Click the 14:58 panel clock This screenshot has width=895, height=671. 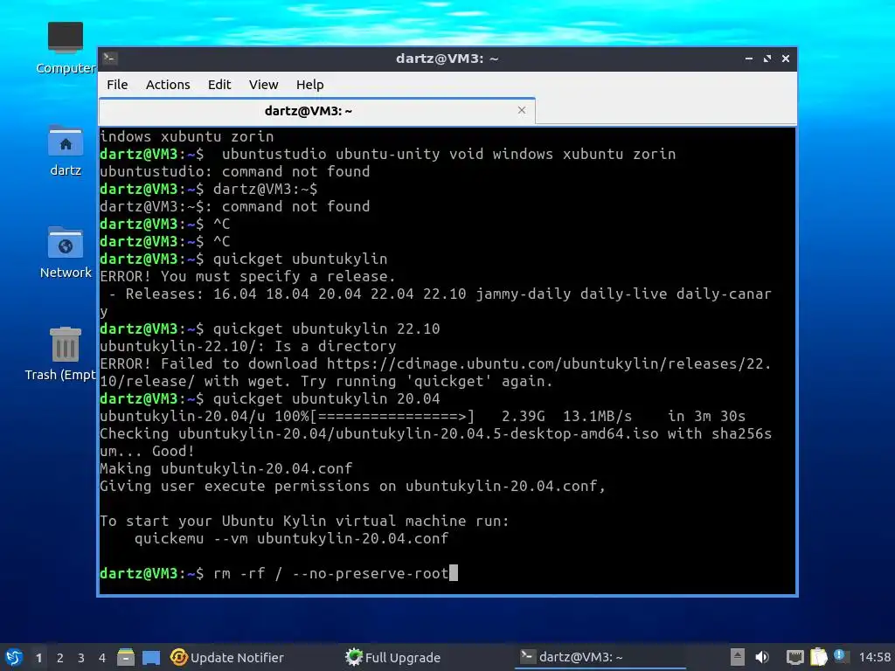point(874,657)
